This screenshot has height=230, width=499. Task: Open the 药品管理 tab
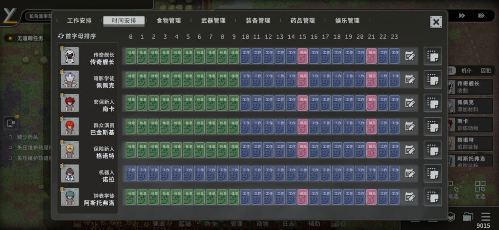click(x=303, y=21)
